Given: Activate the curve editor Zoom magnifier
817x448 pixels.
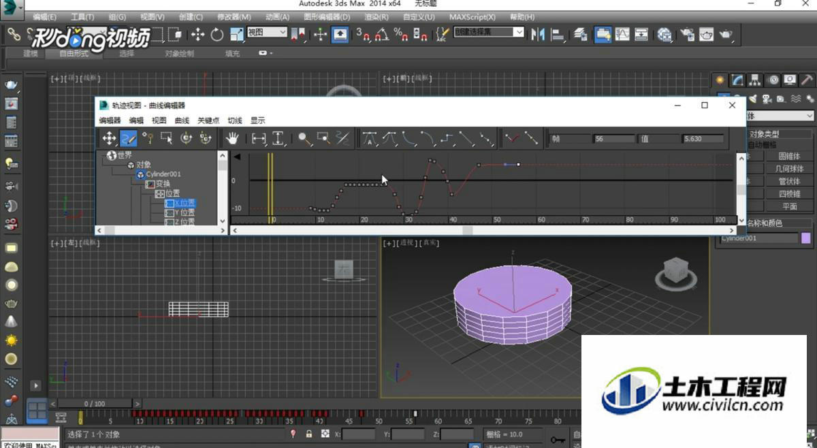Looking at the screenshot, I should (304, 138).
